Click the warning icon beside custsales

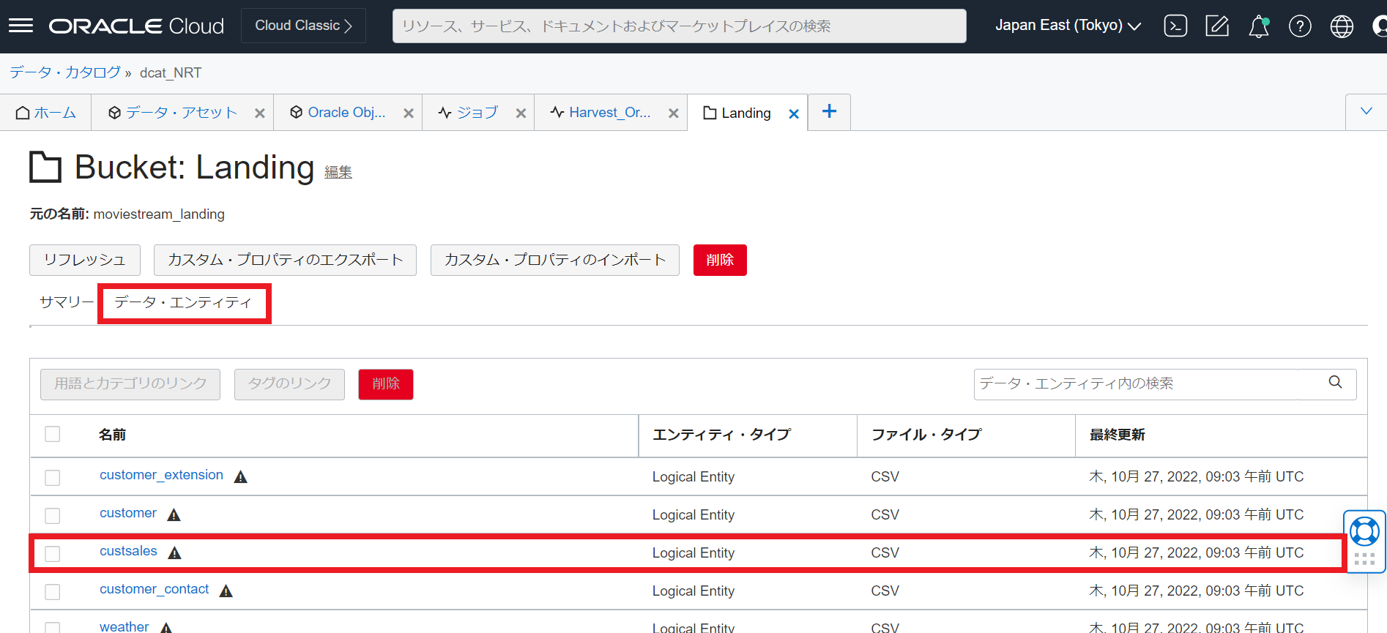174,553
